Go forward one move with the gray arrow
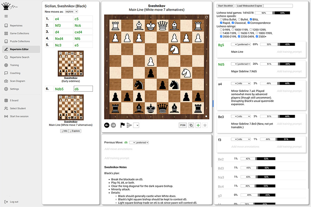Screen dimensions: 311x207 pos(113,125)
